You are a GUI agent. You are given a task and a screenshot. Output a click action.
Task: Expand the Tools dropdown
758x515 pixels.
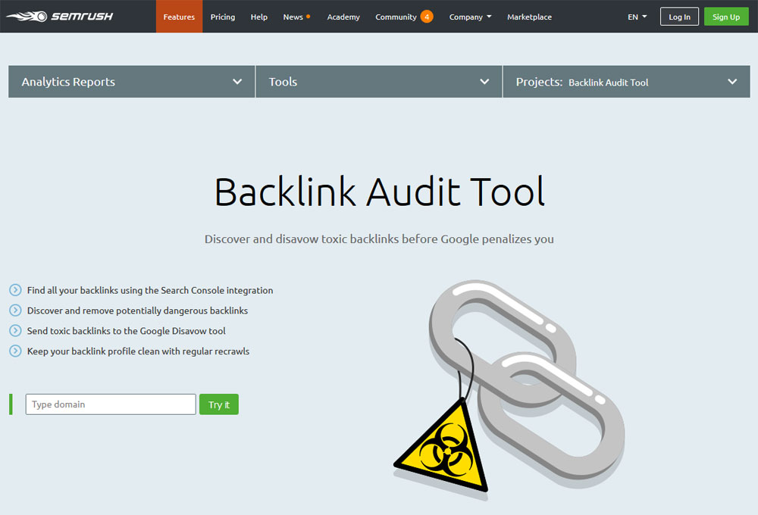point(379,82)
